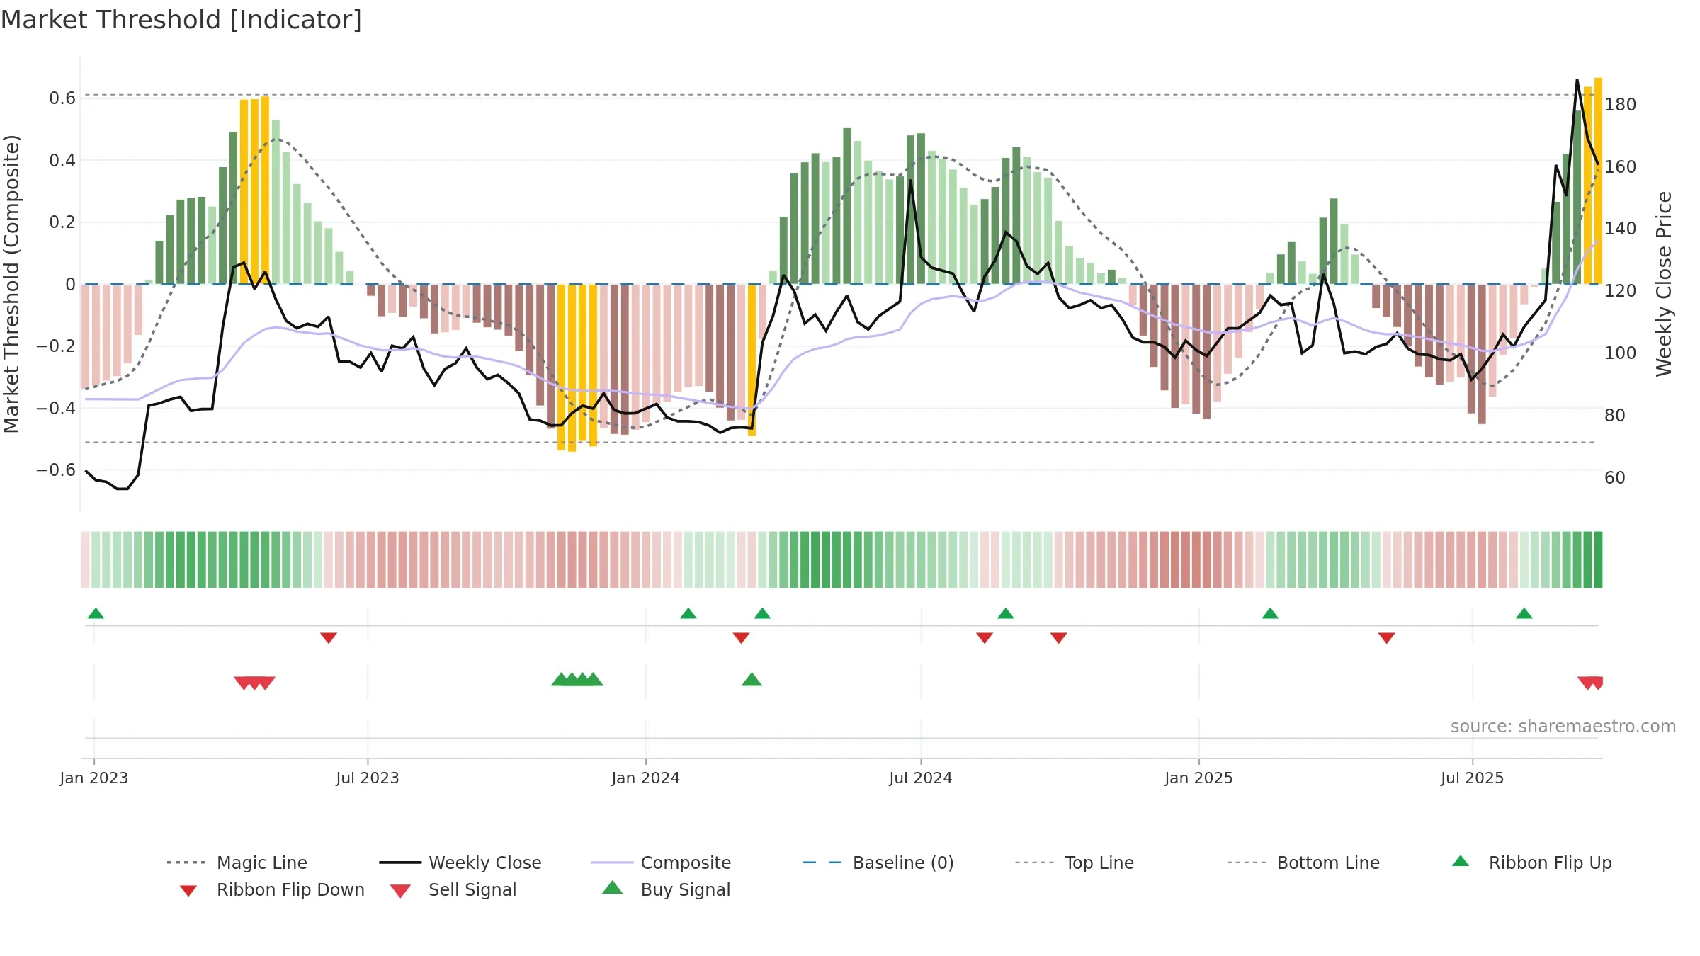Toggle the Sell Signal legend entry
Screen dimensions: 1700x956
(453, 889)
